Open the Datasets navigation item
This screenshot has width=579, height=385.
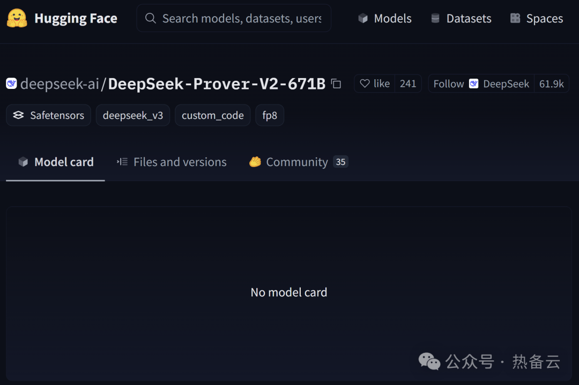pyautogui.click(x=461, y=18)
